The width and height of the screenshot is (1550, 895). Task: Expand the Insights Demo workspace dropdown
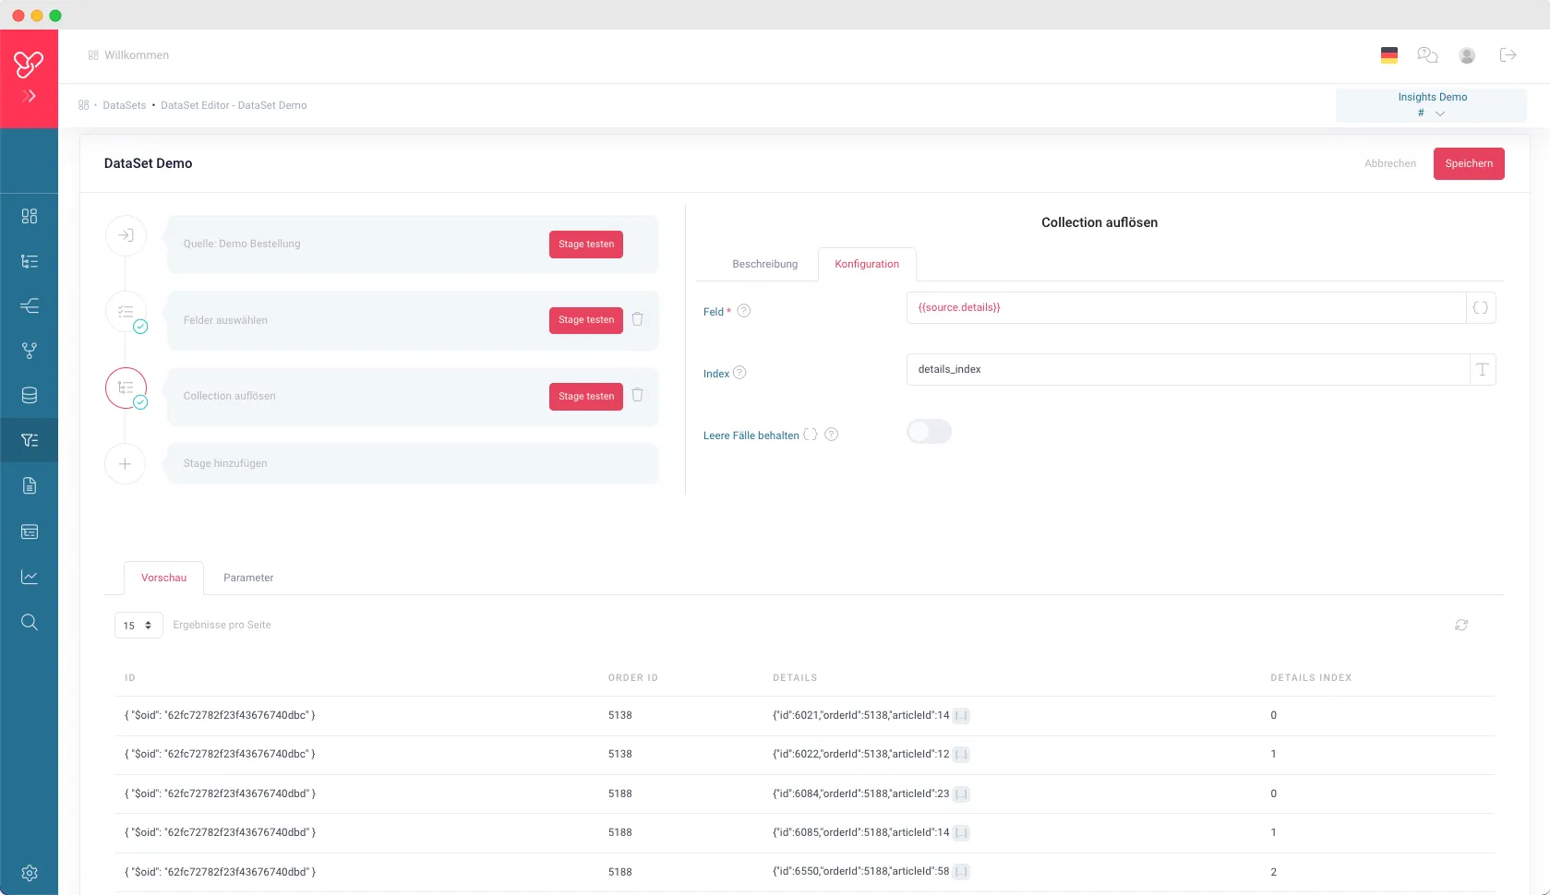1431,105
